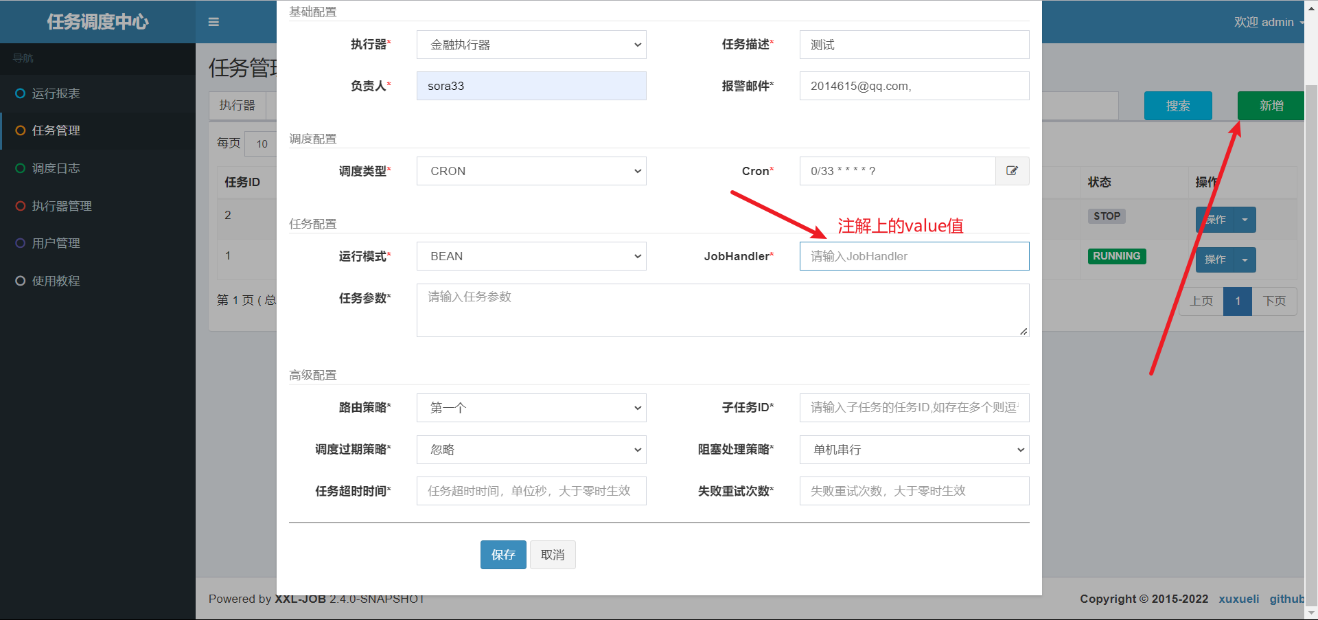
Task: Open the 调度类型 dropdown set to CRON
Action: pyautogui.click(x=531, y=171)
